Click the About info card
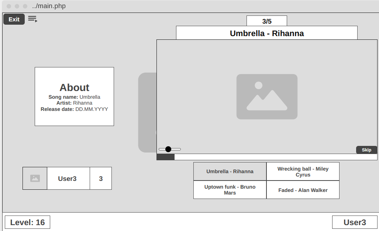The image size is (379, 231). point(74,97)
